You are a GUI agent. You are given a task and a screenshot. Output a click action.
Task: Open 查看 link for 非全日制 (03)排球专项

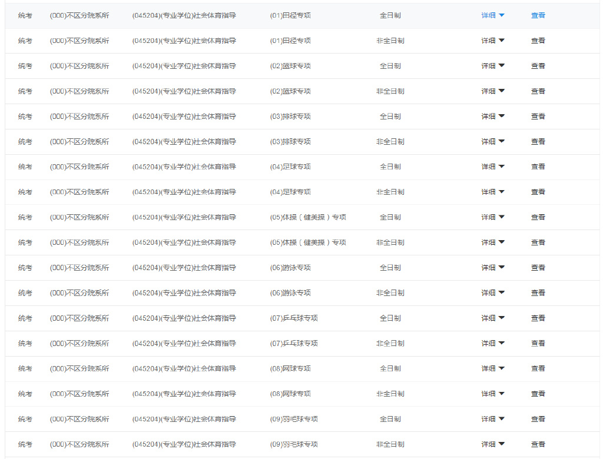(x=538, y=141)
